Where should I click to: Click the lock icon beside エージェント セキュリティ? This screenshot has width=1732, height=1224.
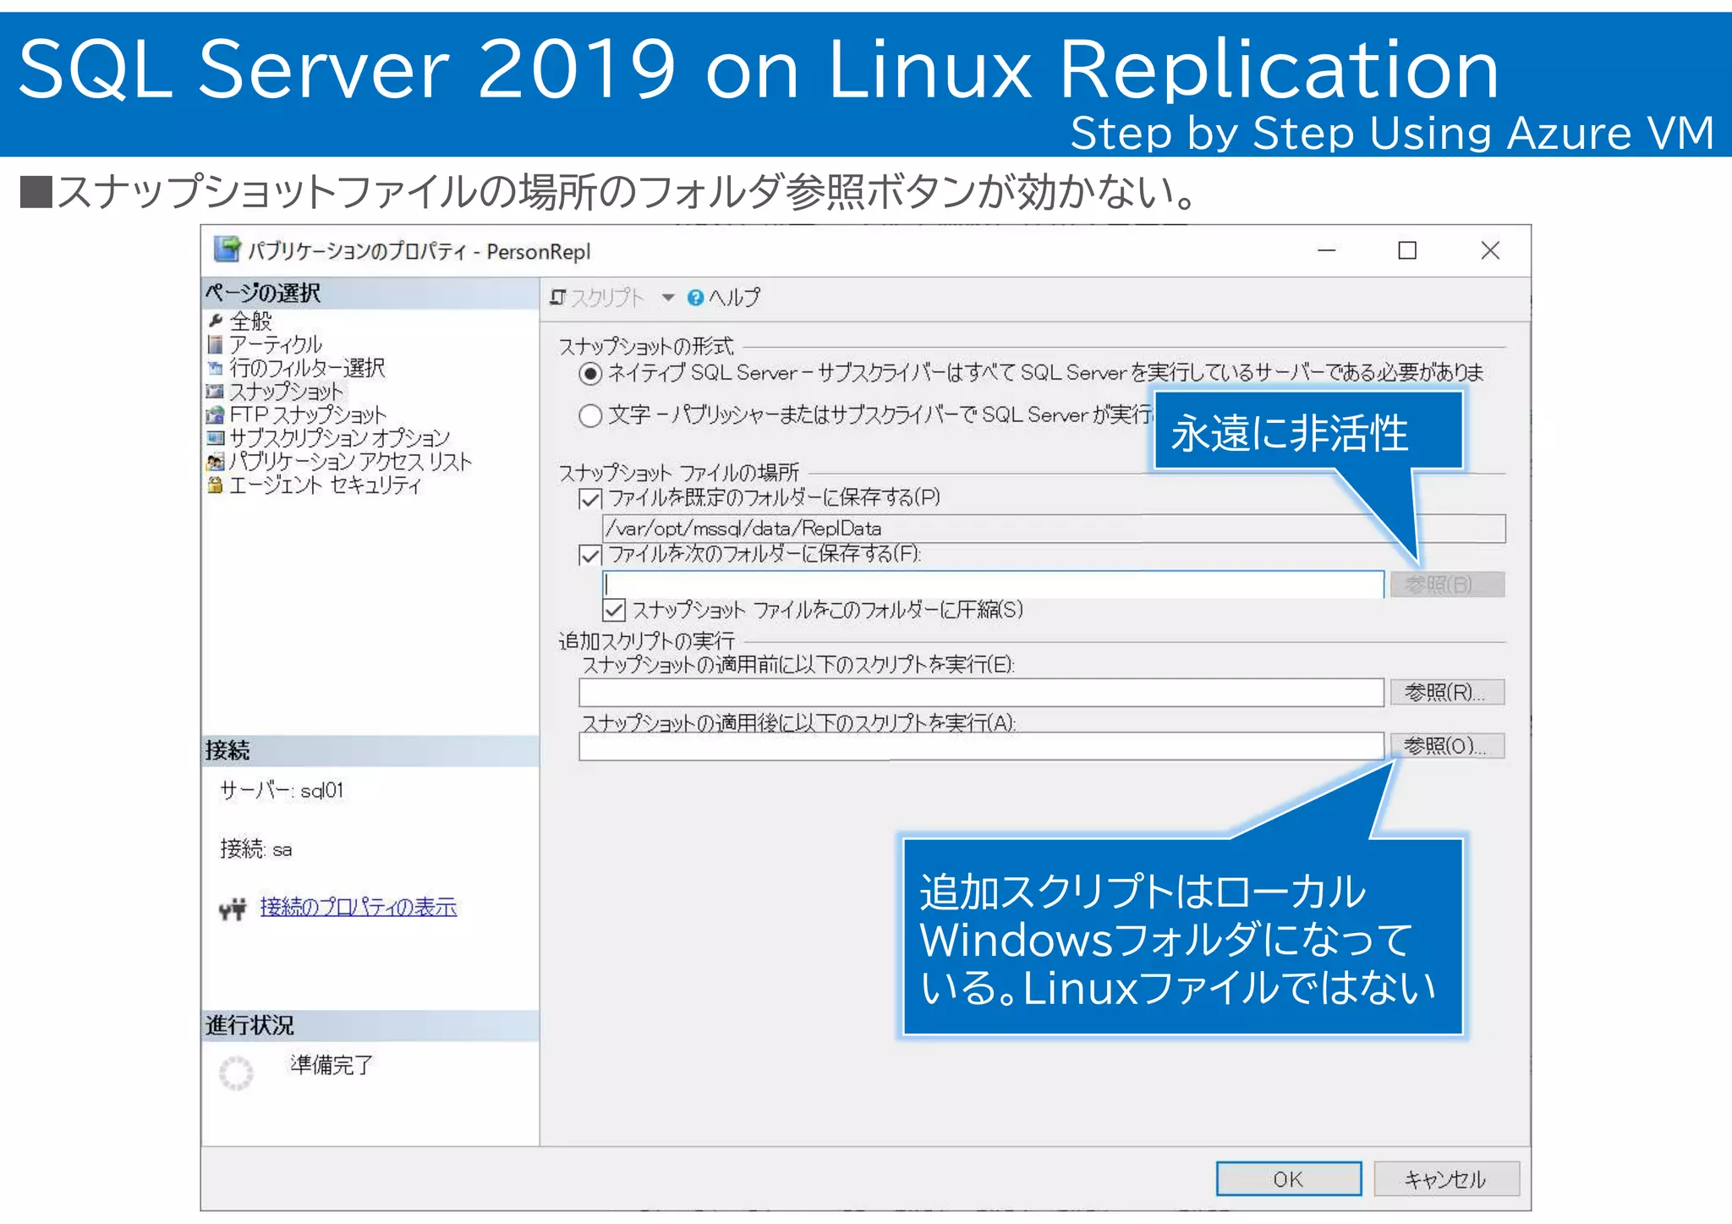coord(216,485)
